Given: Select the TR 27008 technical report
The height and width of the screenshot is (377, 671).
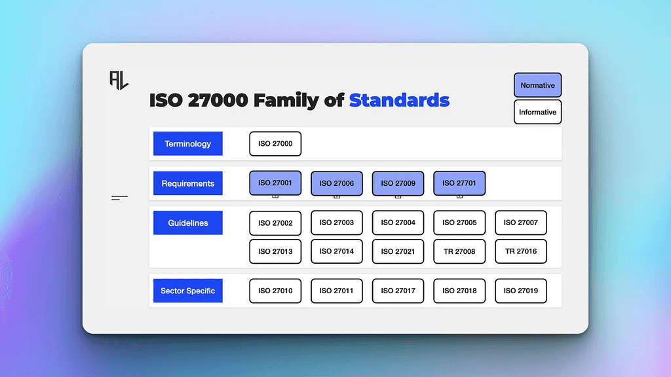Looking at the screenshot, I should pos(459,251).
